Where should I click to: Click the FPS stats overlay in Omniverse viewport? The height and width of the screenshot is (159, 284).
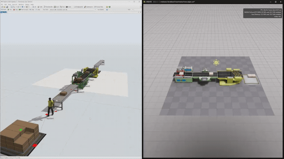coord(262,13)
